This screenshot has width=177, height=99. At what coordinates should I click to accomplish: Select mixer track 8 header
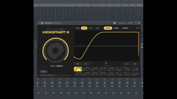[76, 5]
